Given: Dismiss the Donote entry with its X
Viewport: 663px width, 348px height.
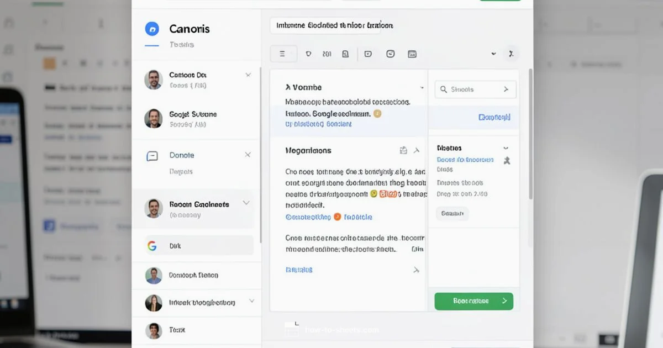Looking at the screenshot, I should click(x=248, y=155).
